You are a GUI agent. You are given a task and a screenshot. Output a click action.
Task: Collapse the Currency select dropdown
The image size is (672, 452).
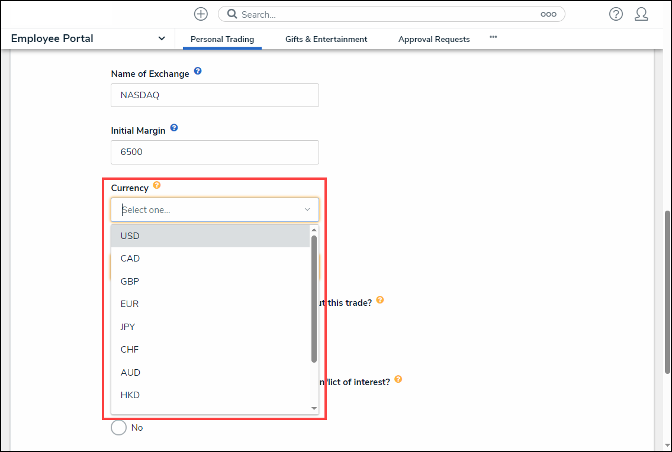[307, 209]
